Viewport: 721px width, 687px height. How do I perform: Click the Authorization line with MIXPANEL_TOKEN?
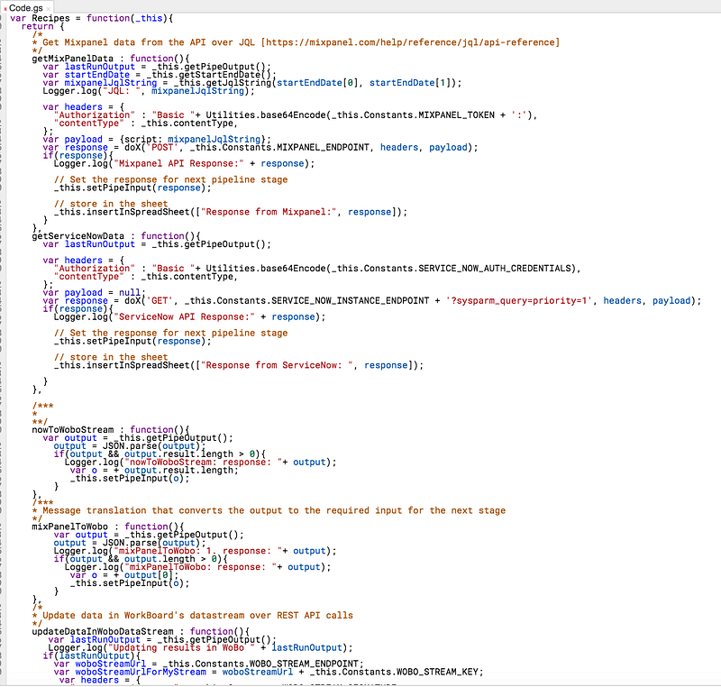click(x=296, y=115)
